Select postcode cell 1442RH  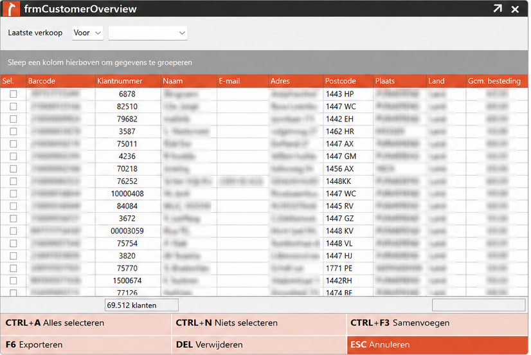point(348,280)
